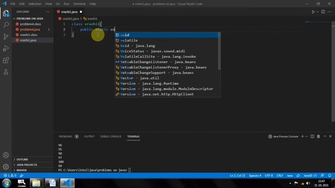Image resolution: width=335 pixels, height=188 pixels.
Task: Choose 'VetoableChangeSupport' suggestion
Action: pyautogui.click(x=166, y=73)
